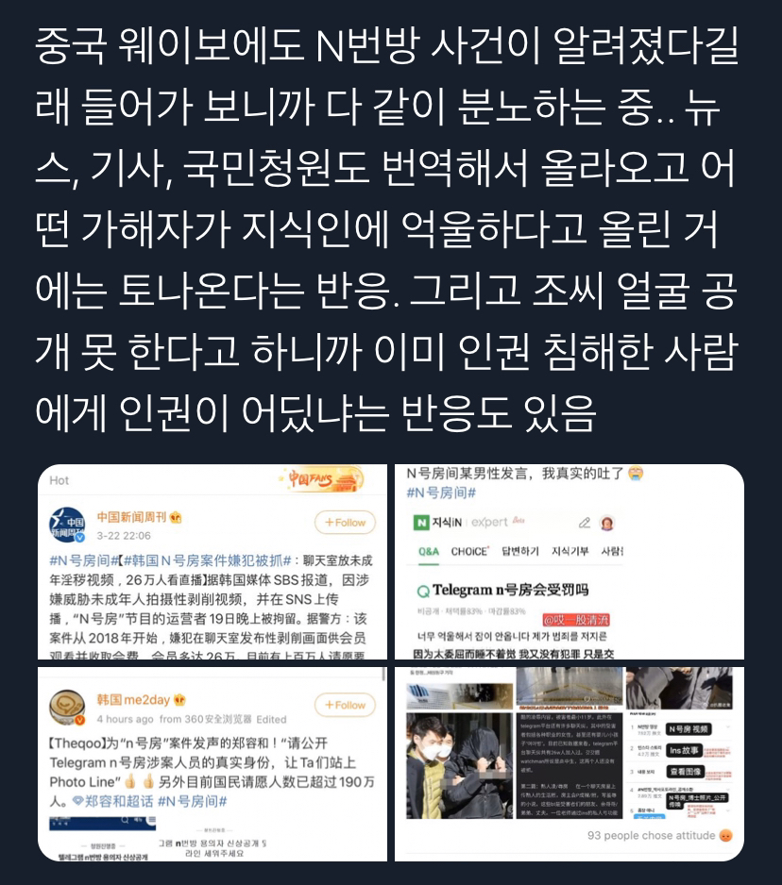Select the CHOiCE tab
782x885 pixels.
470,551
